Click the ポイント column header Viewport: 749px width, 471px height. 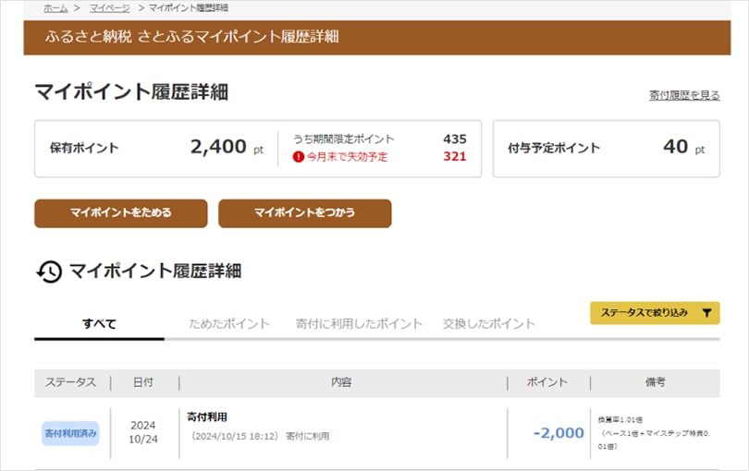tap(546, 382)
